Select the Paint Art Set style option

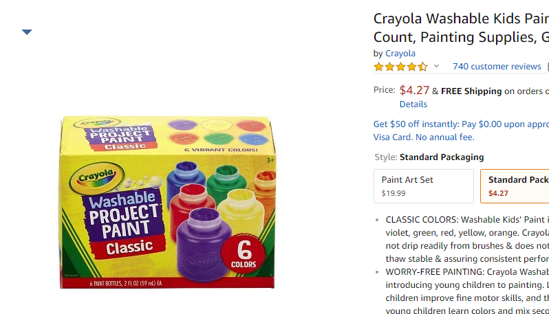[x=424, y=186]
